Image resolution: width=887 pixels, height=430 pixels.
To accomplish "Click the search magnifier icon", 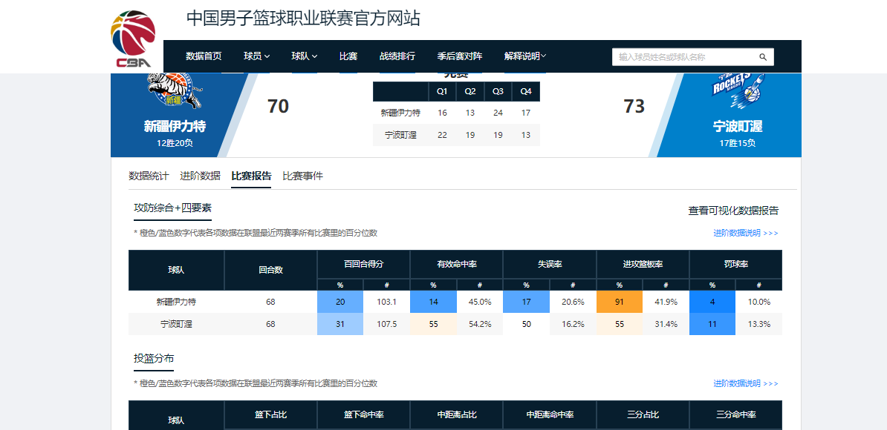I will point(762,57).
